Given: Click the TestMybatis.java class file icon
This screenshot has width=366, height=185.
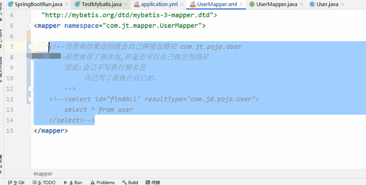Looking at the screenshot, I should (77, 4).
